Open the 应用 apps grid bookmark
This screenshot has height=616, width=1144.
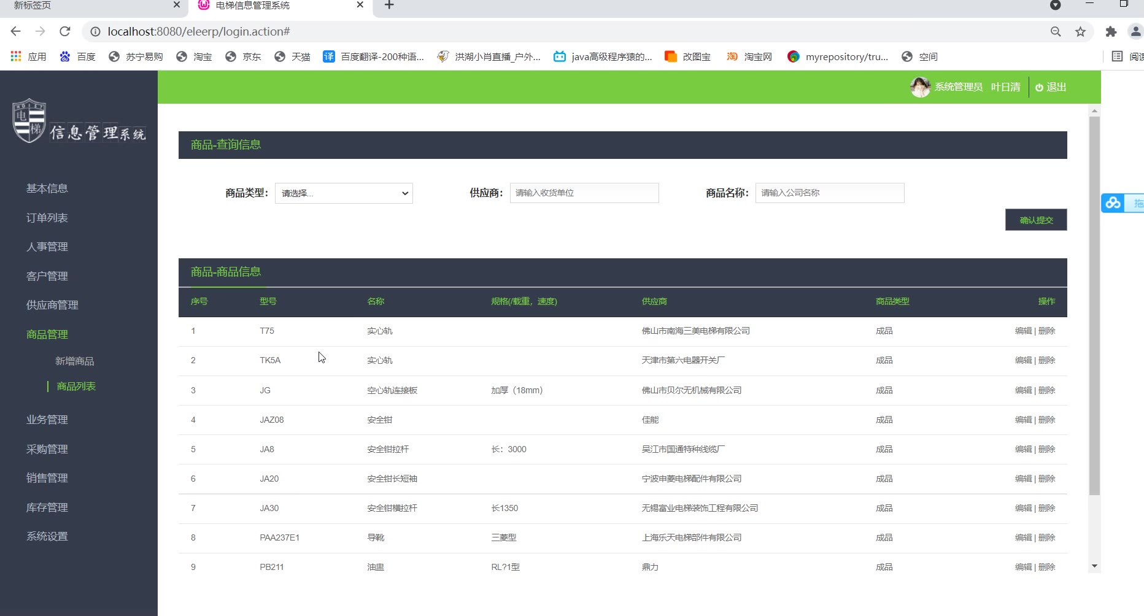tap(28, 56)
